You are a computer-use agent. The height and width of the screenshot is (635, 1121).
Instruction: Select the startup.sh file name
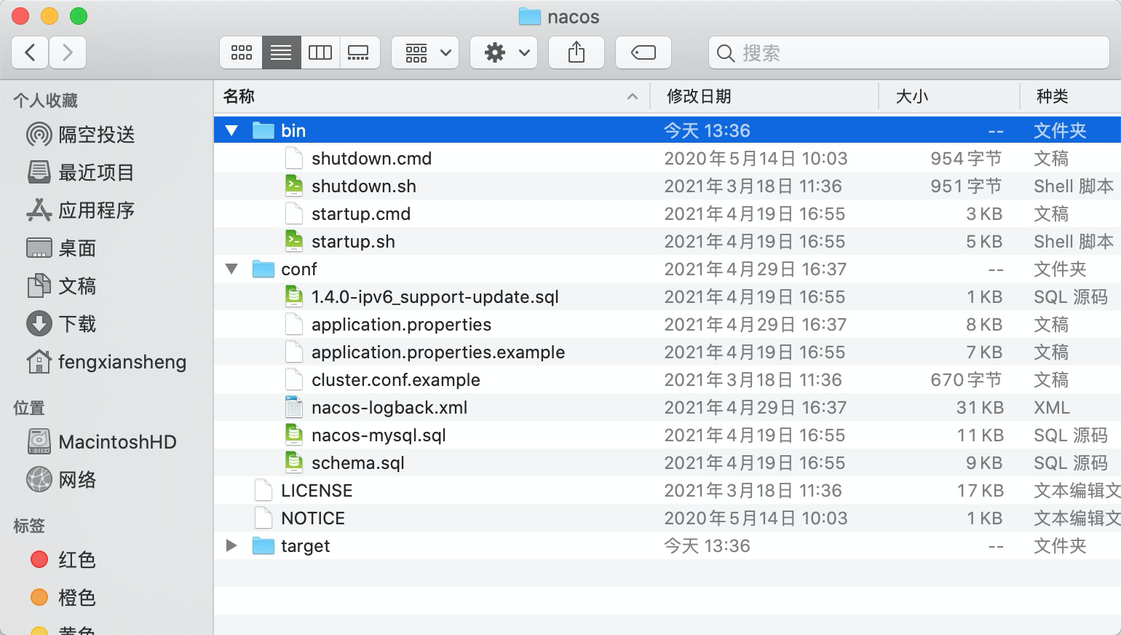353,241
